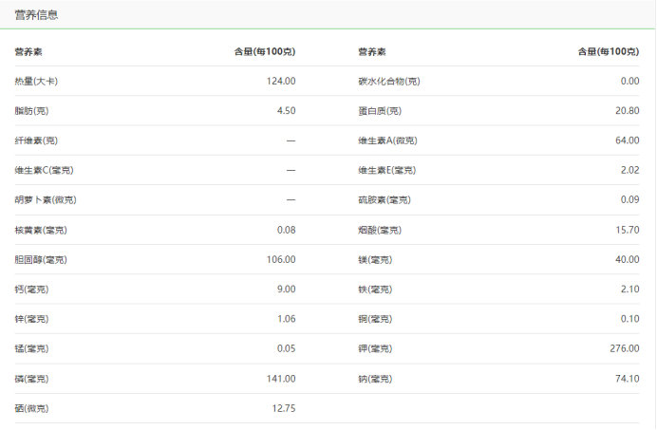657x430 pixels.
Task: Select the 烟酸(毫克) label
Action: click(x=380, y=230)
